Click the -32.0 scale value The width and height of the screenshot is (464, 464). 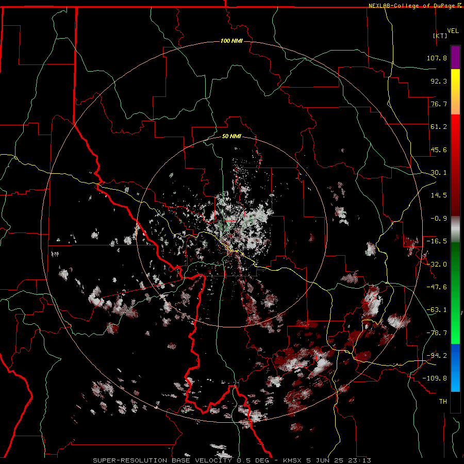coord(437,264)
